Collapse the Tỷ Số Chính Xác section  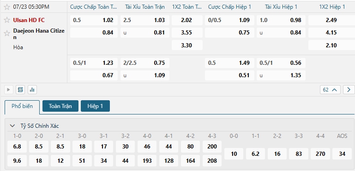pos(12,125)
